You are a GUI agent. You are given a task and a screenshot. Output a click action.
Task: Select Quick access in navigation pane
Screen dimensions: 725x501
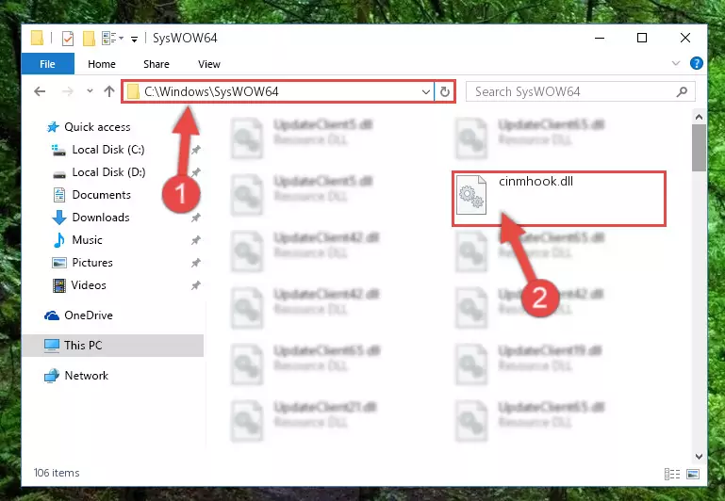[97, 127]
